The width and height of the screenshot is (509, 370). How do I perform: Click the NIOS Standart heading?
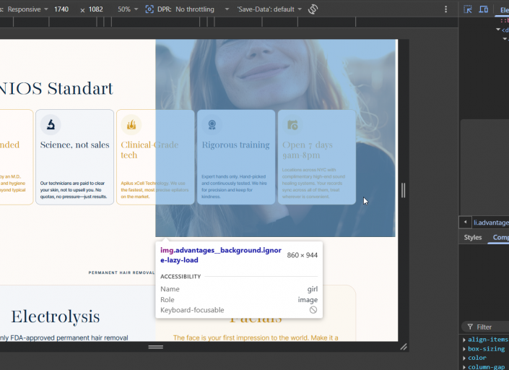[x=56, y=88]
